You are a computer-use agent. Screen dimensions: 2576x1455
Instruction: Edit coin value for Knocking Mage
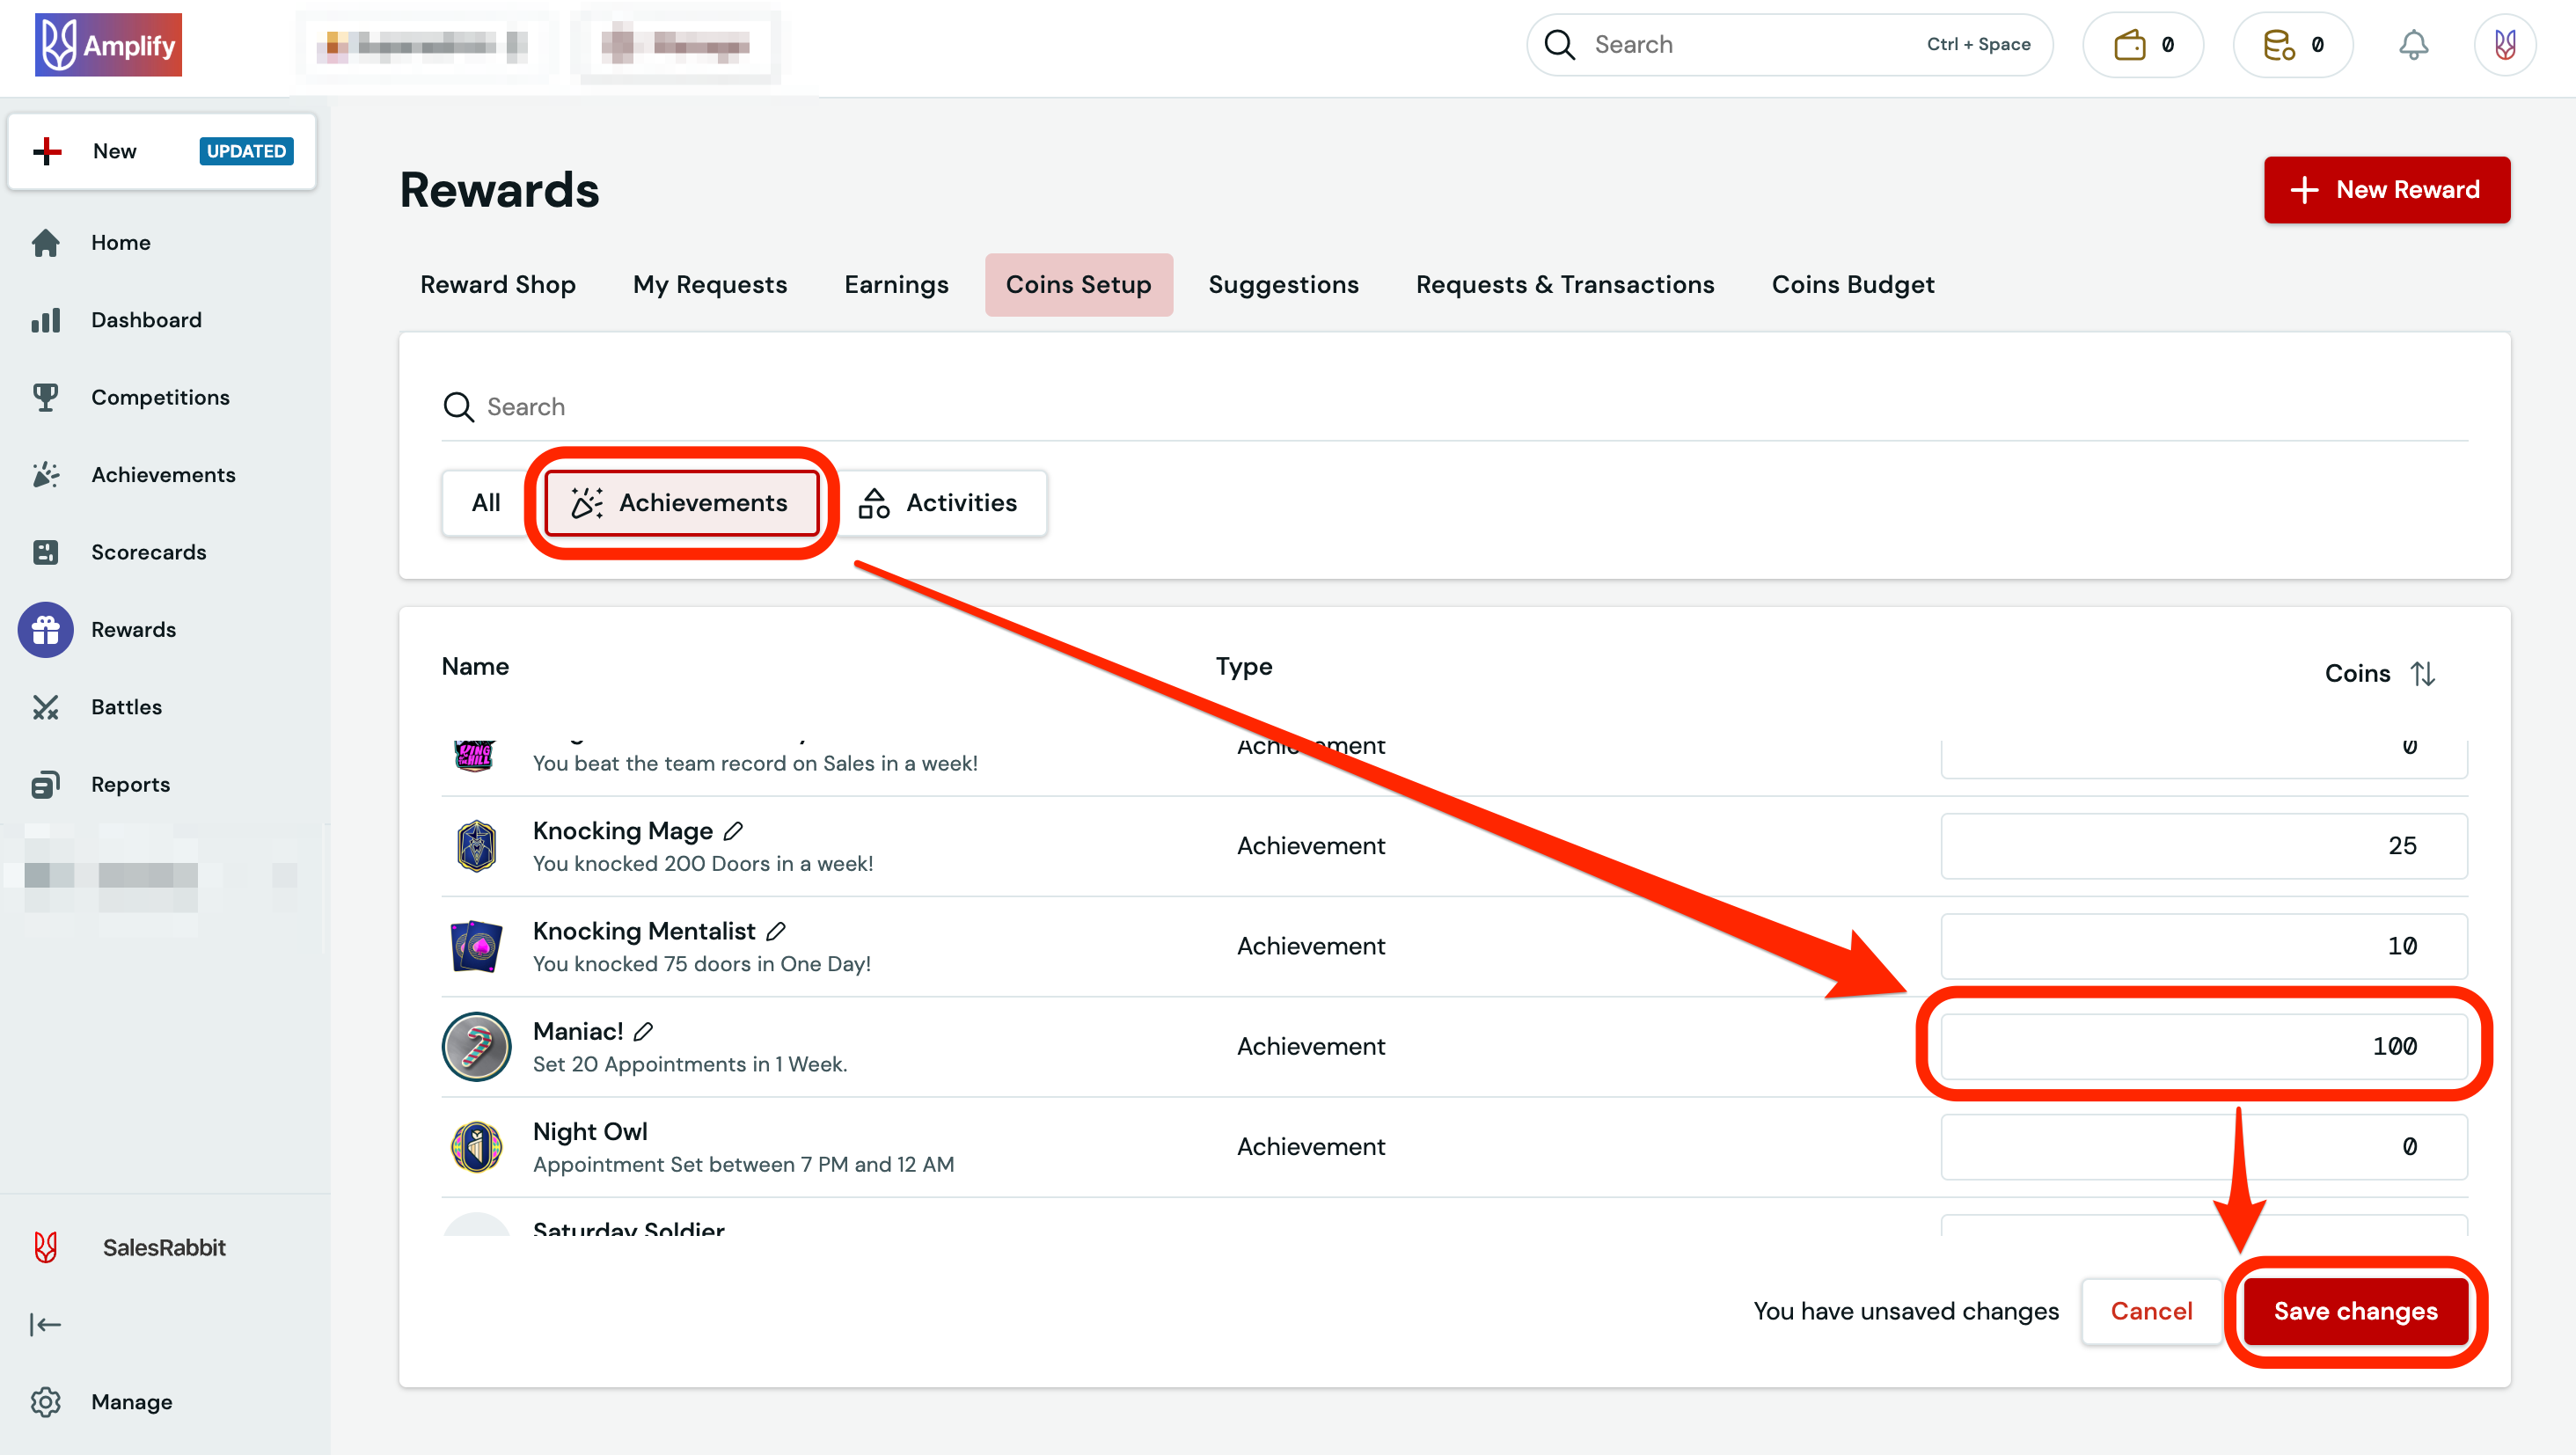point(2204,846)
